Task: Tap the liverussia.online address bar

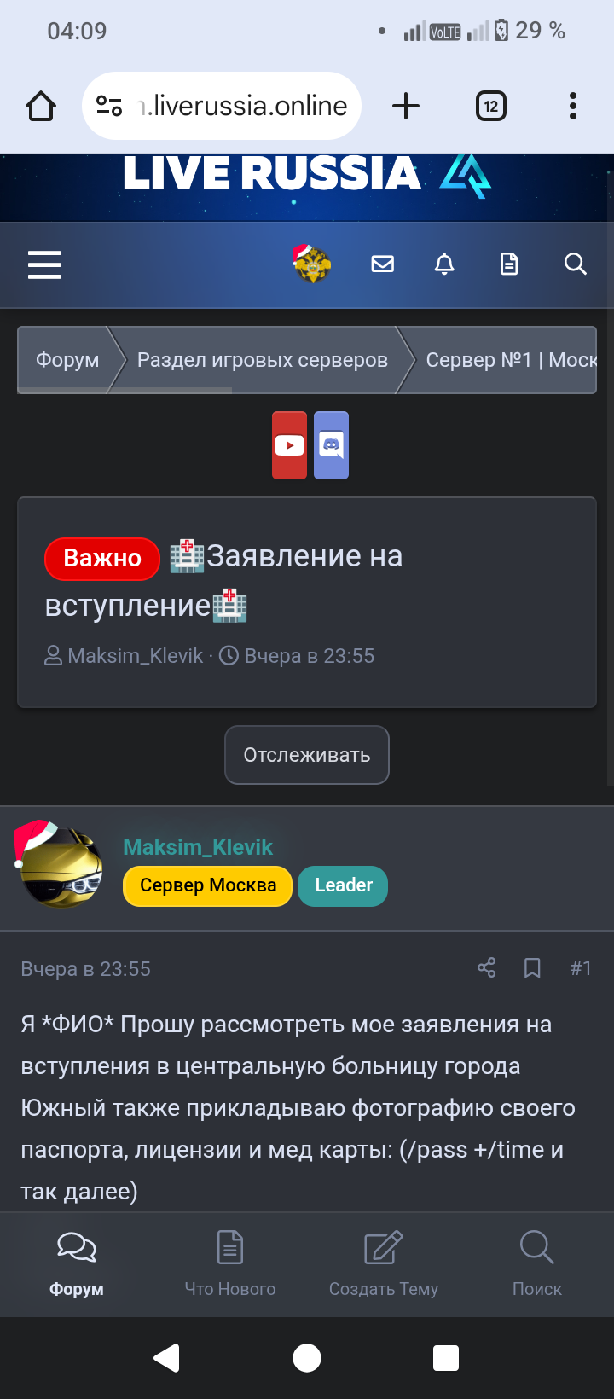Action: coord(222,106)
